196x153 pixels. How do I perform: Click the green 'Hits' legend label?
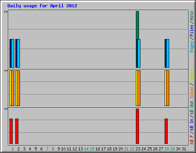(x=192, y=16)
